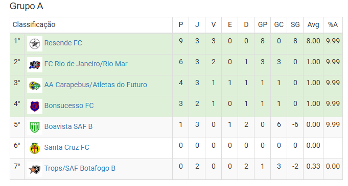This screenshot has width=348, height=186.
Task: Click the SG goal difference header
Action: click(295, 24)
